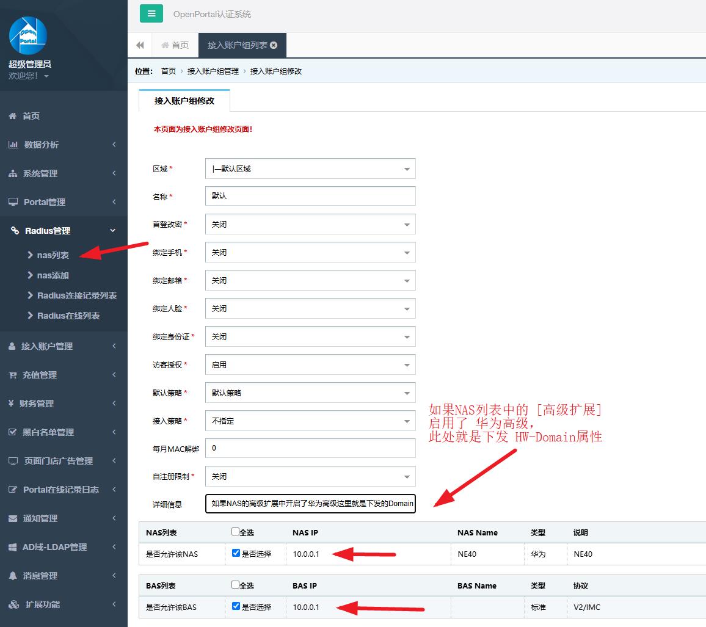Open Radius在线列表 menu item
Image resolution: width=706 pixels, height=627 pixels.
68,316
